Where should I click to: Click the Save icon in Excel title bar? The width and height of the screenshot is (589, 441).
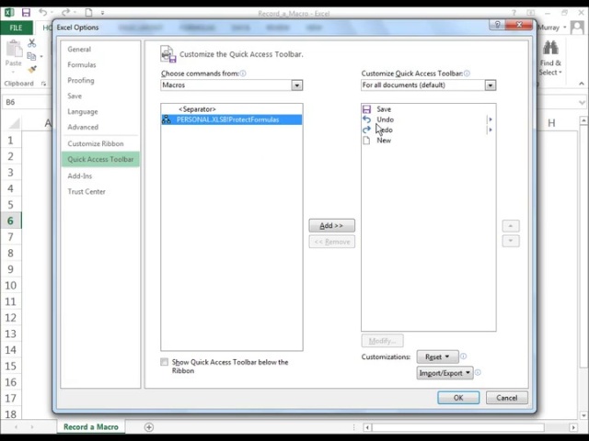26,13
